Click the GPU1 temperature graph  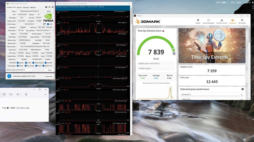click(93, 16)
